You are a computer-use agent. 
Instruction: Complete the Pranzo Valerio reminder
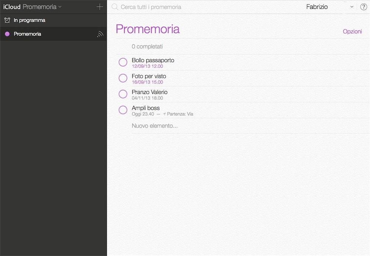[x=123, y=94]
